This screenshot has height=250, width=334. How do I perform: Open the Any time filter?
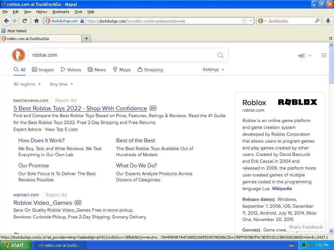coord(61,84)
